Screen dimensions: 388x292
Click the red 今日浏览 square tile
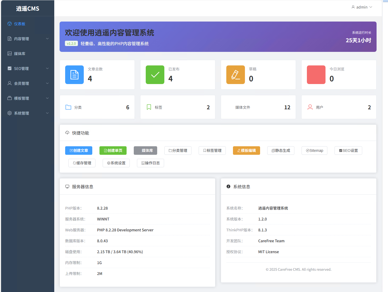[x=316, y=75]
